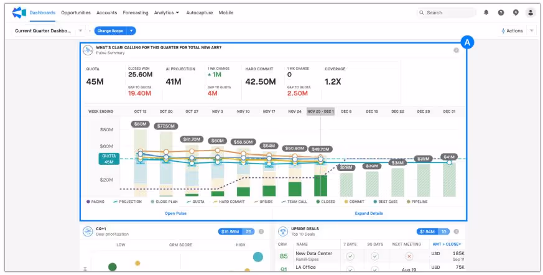Select the Nov 25 - Dec 1 week marker
The height and width of the screenshot is (275, 543).
(320, 111)
